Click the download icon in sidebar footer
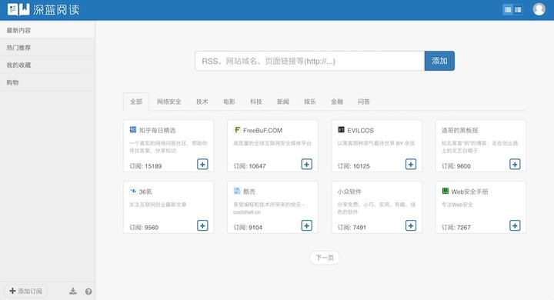This screenshot has height=300, width=554. tap(73, 292)
